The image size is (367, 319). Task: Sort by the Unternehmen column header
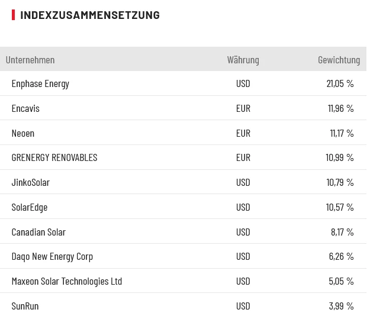coord(30,60)
